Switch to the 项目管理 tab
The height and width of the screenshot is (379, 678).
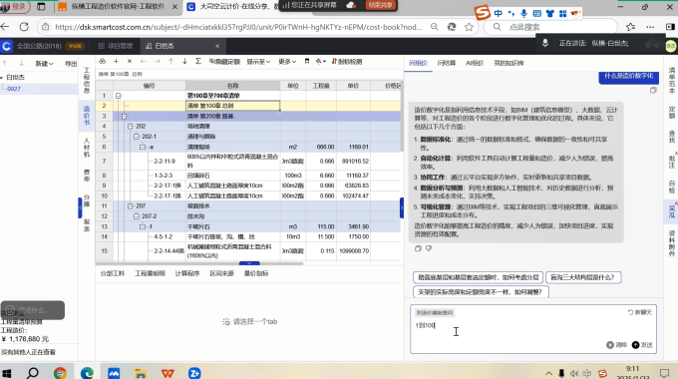(116, 46)
